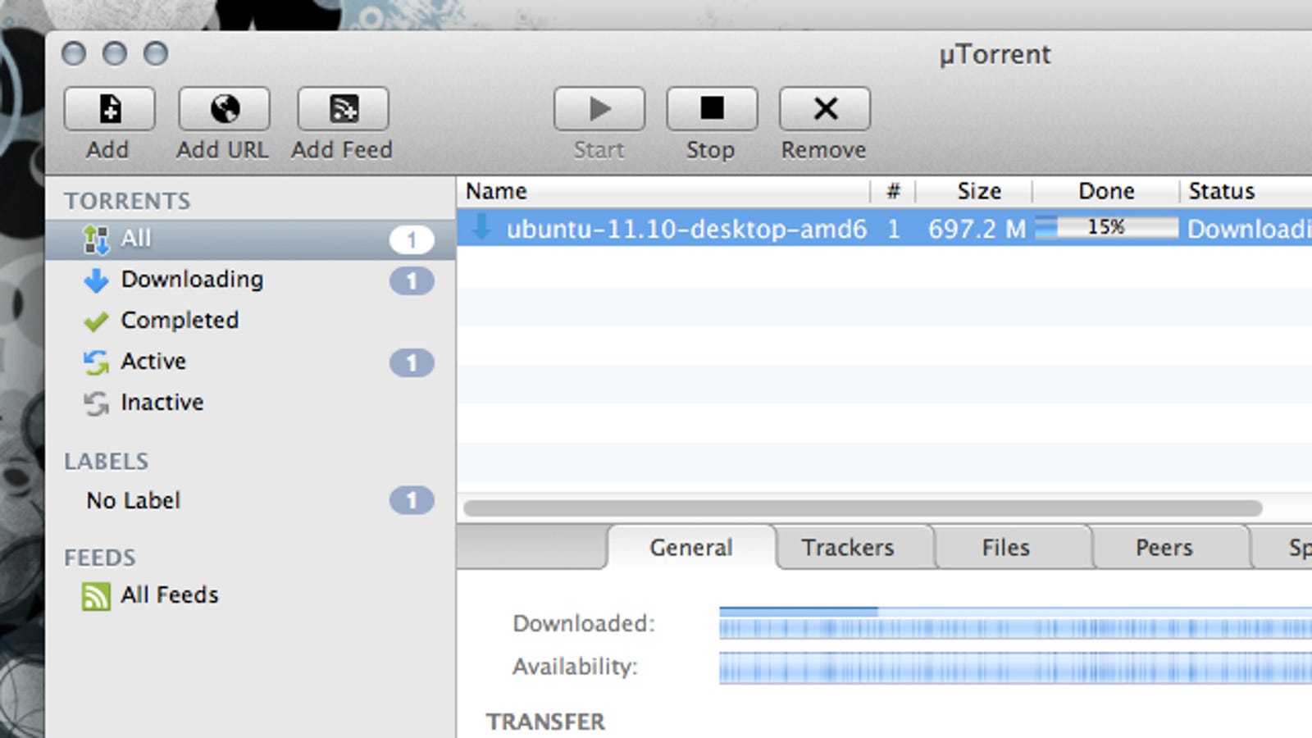Select All torrents in sidebar
This screenshot has height=738, width=1312.
click(x=251, y=239)
